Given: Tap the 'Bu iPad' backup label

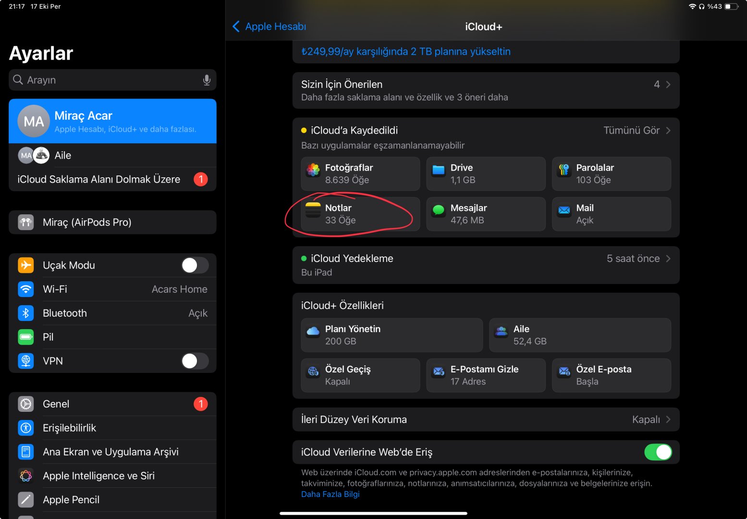Looking at the screenshot, I should coord(317,272).
